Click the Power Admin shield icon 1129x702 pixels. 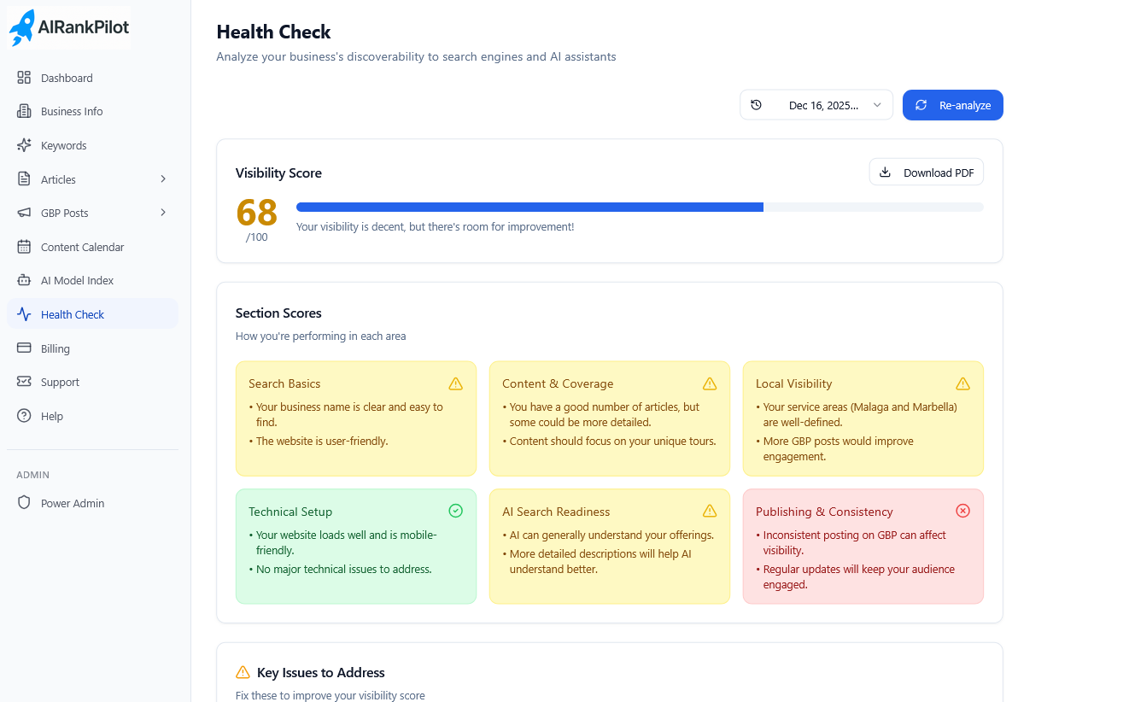pyautogui.click(x=24, y=503)
